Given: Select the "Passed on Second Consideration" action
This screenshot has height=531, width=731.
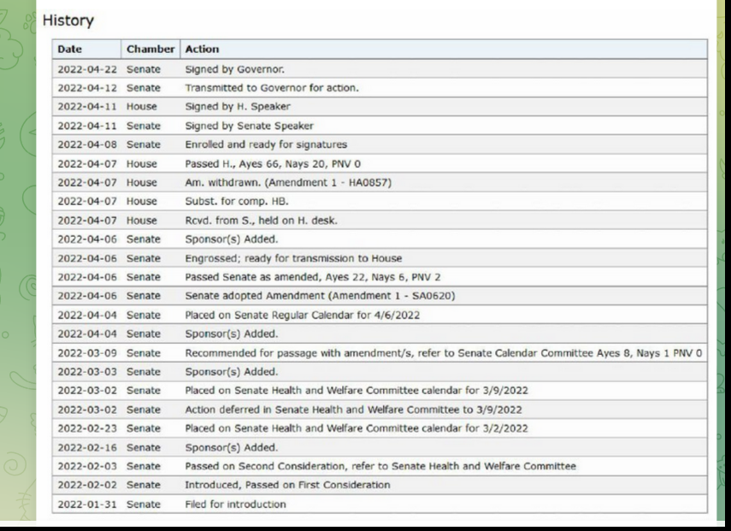Looking at the screenshot, I should point(380,466).
